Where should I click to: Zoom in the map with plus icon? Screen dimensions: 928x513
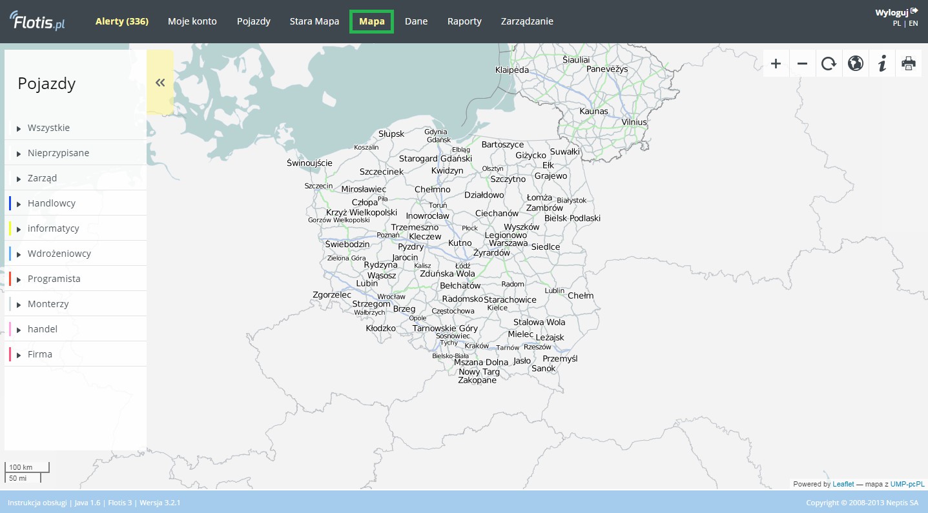coord(776,63)
